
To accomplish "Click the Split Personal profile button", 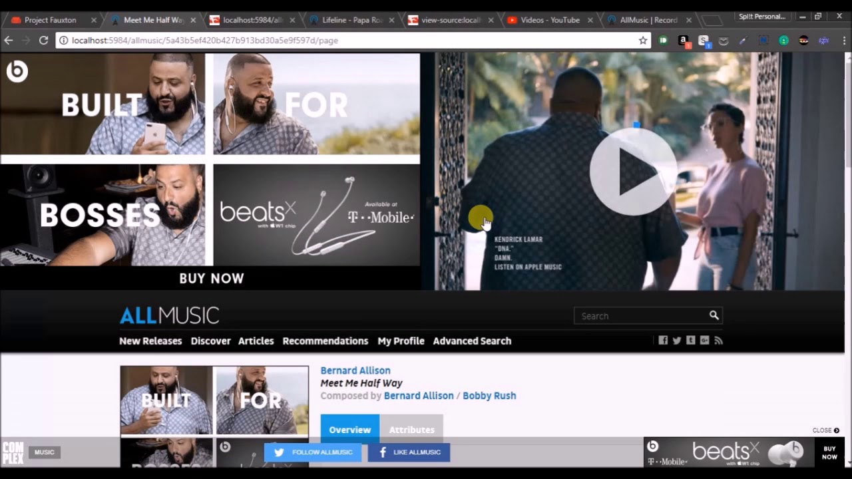I will pyautogui.click(x=762, y=17).
